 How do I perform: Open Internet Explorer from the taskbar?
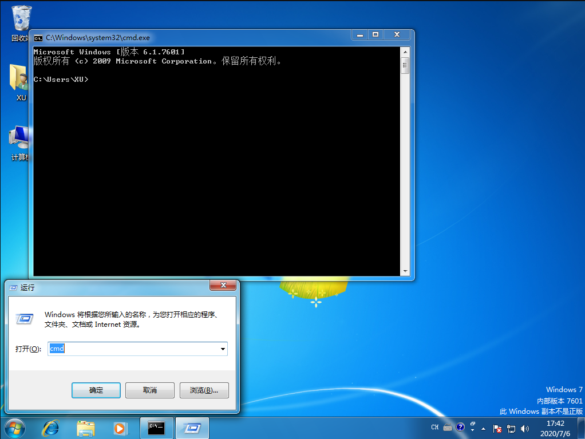[50, 428]
